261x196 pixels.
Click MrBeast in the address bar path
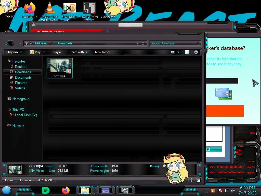[41, 43]
